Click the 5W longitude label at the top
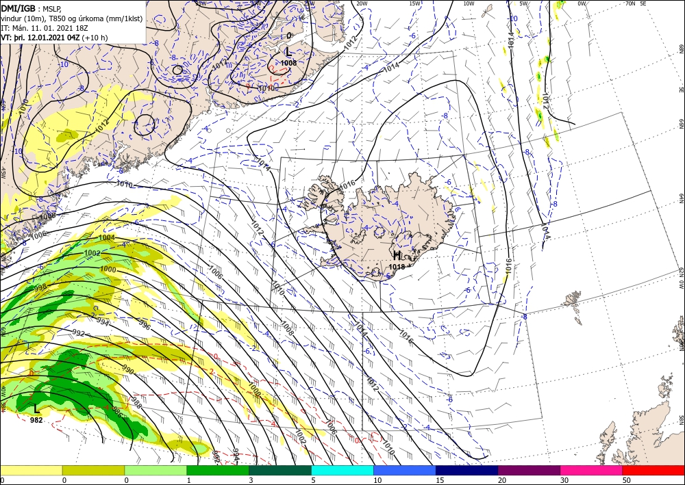685x485 pixels. 523,3
